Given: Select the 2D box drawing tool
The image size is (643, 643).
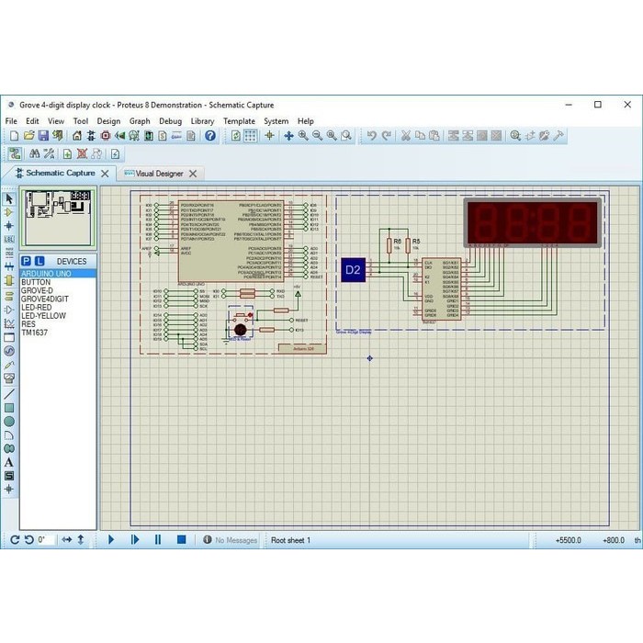Looking at the screenshot, I should click(9, 408).
